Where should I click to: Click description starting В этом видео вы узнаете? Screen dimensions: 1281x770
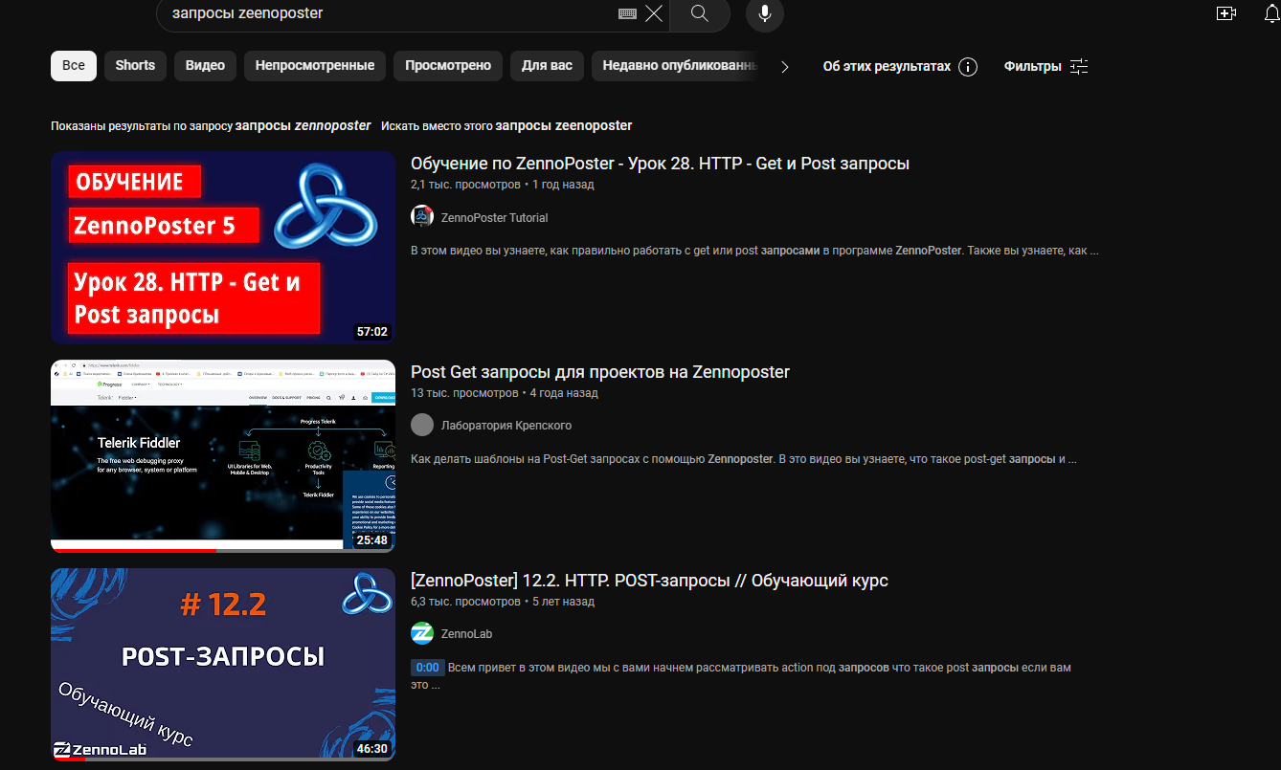[x=754, y=251]
